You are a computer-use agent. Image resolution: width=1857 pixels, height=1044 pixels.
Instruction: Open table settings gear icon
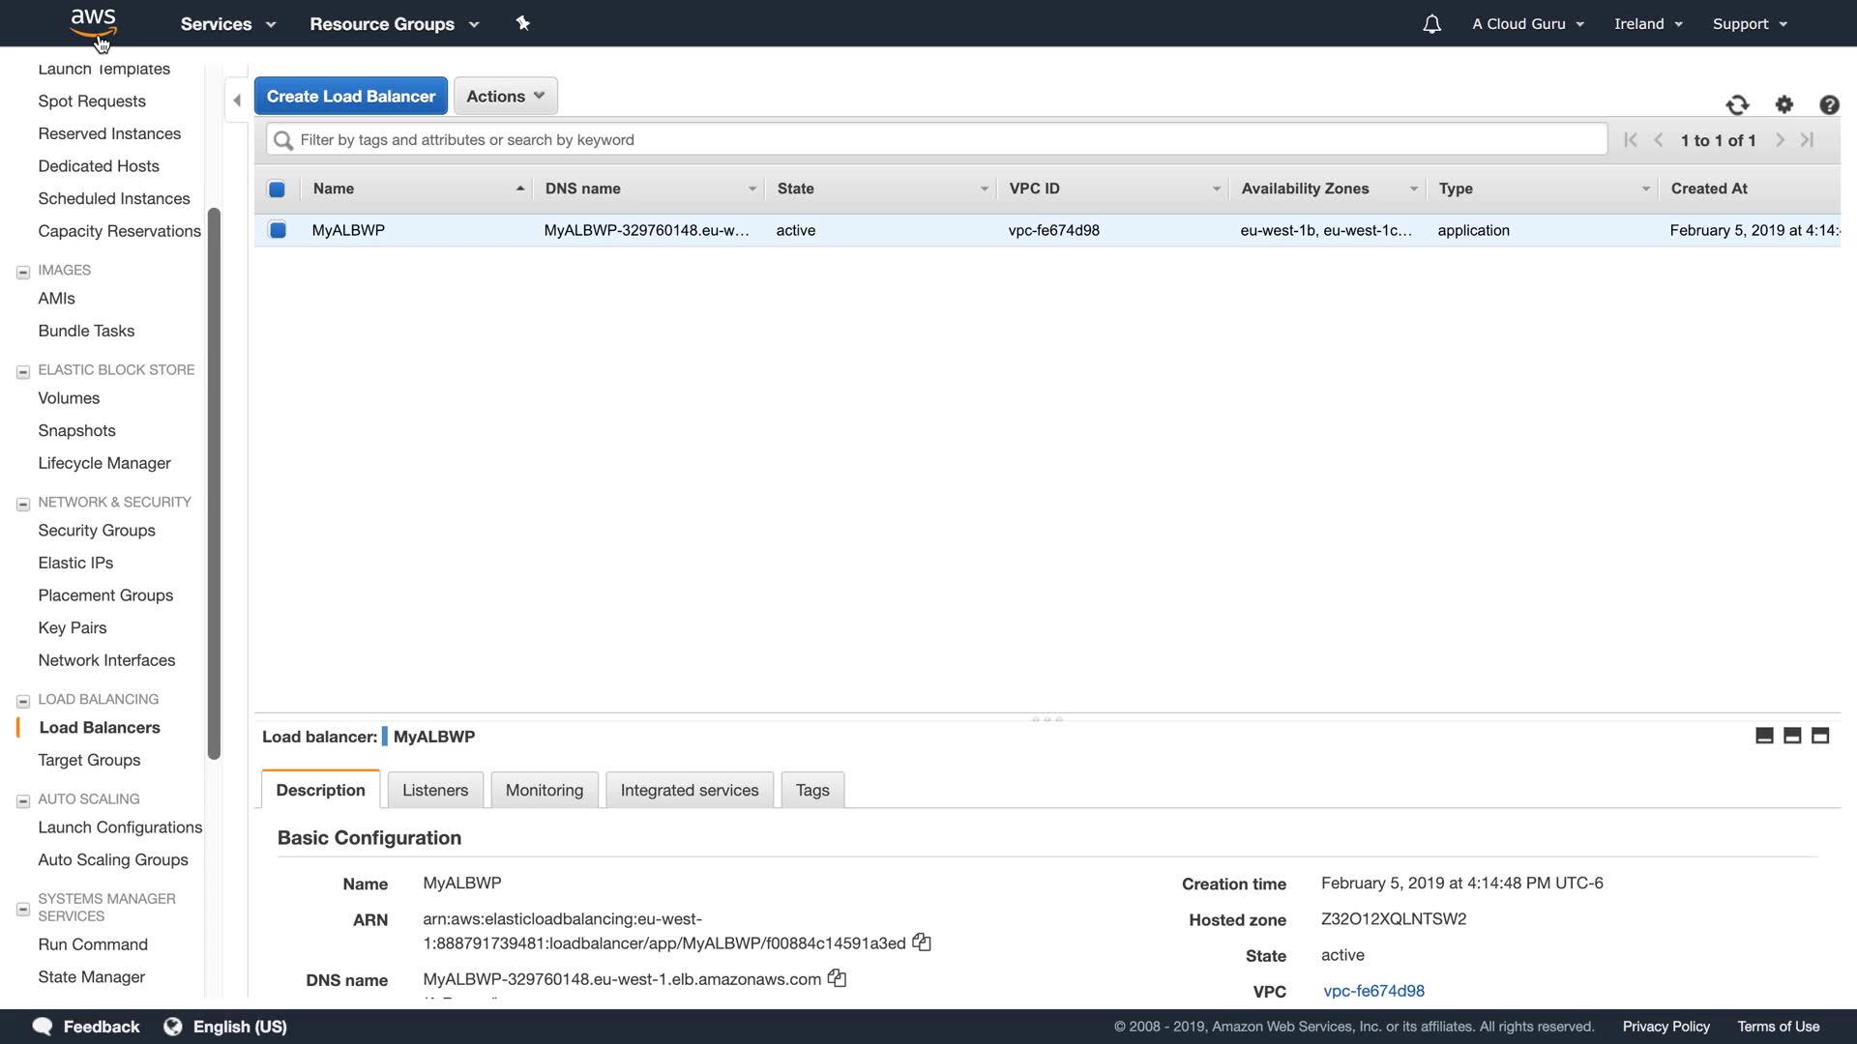click(x=1784, y=104)
